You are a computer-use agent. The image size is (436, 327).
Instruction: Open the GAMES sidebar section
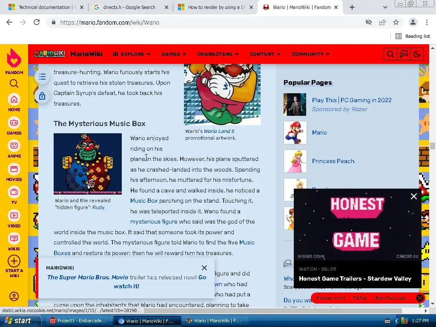(14, 126)
